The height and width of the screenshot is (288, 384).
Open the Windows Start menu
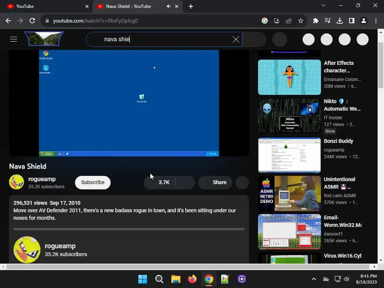pyautogui.click(x=142, y=279)
